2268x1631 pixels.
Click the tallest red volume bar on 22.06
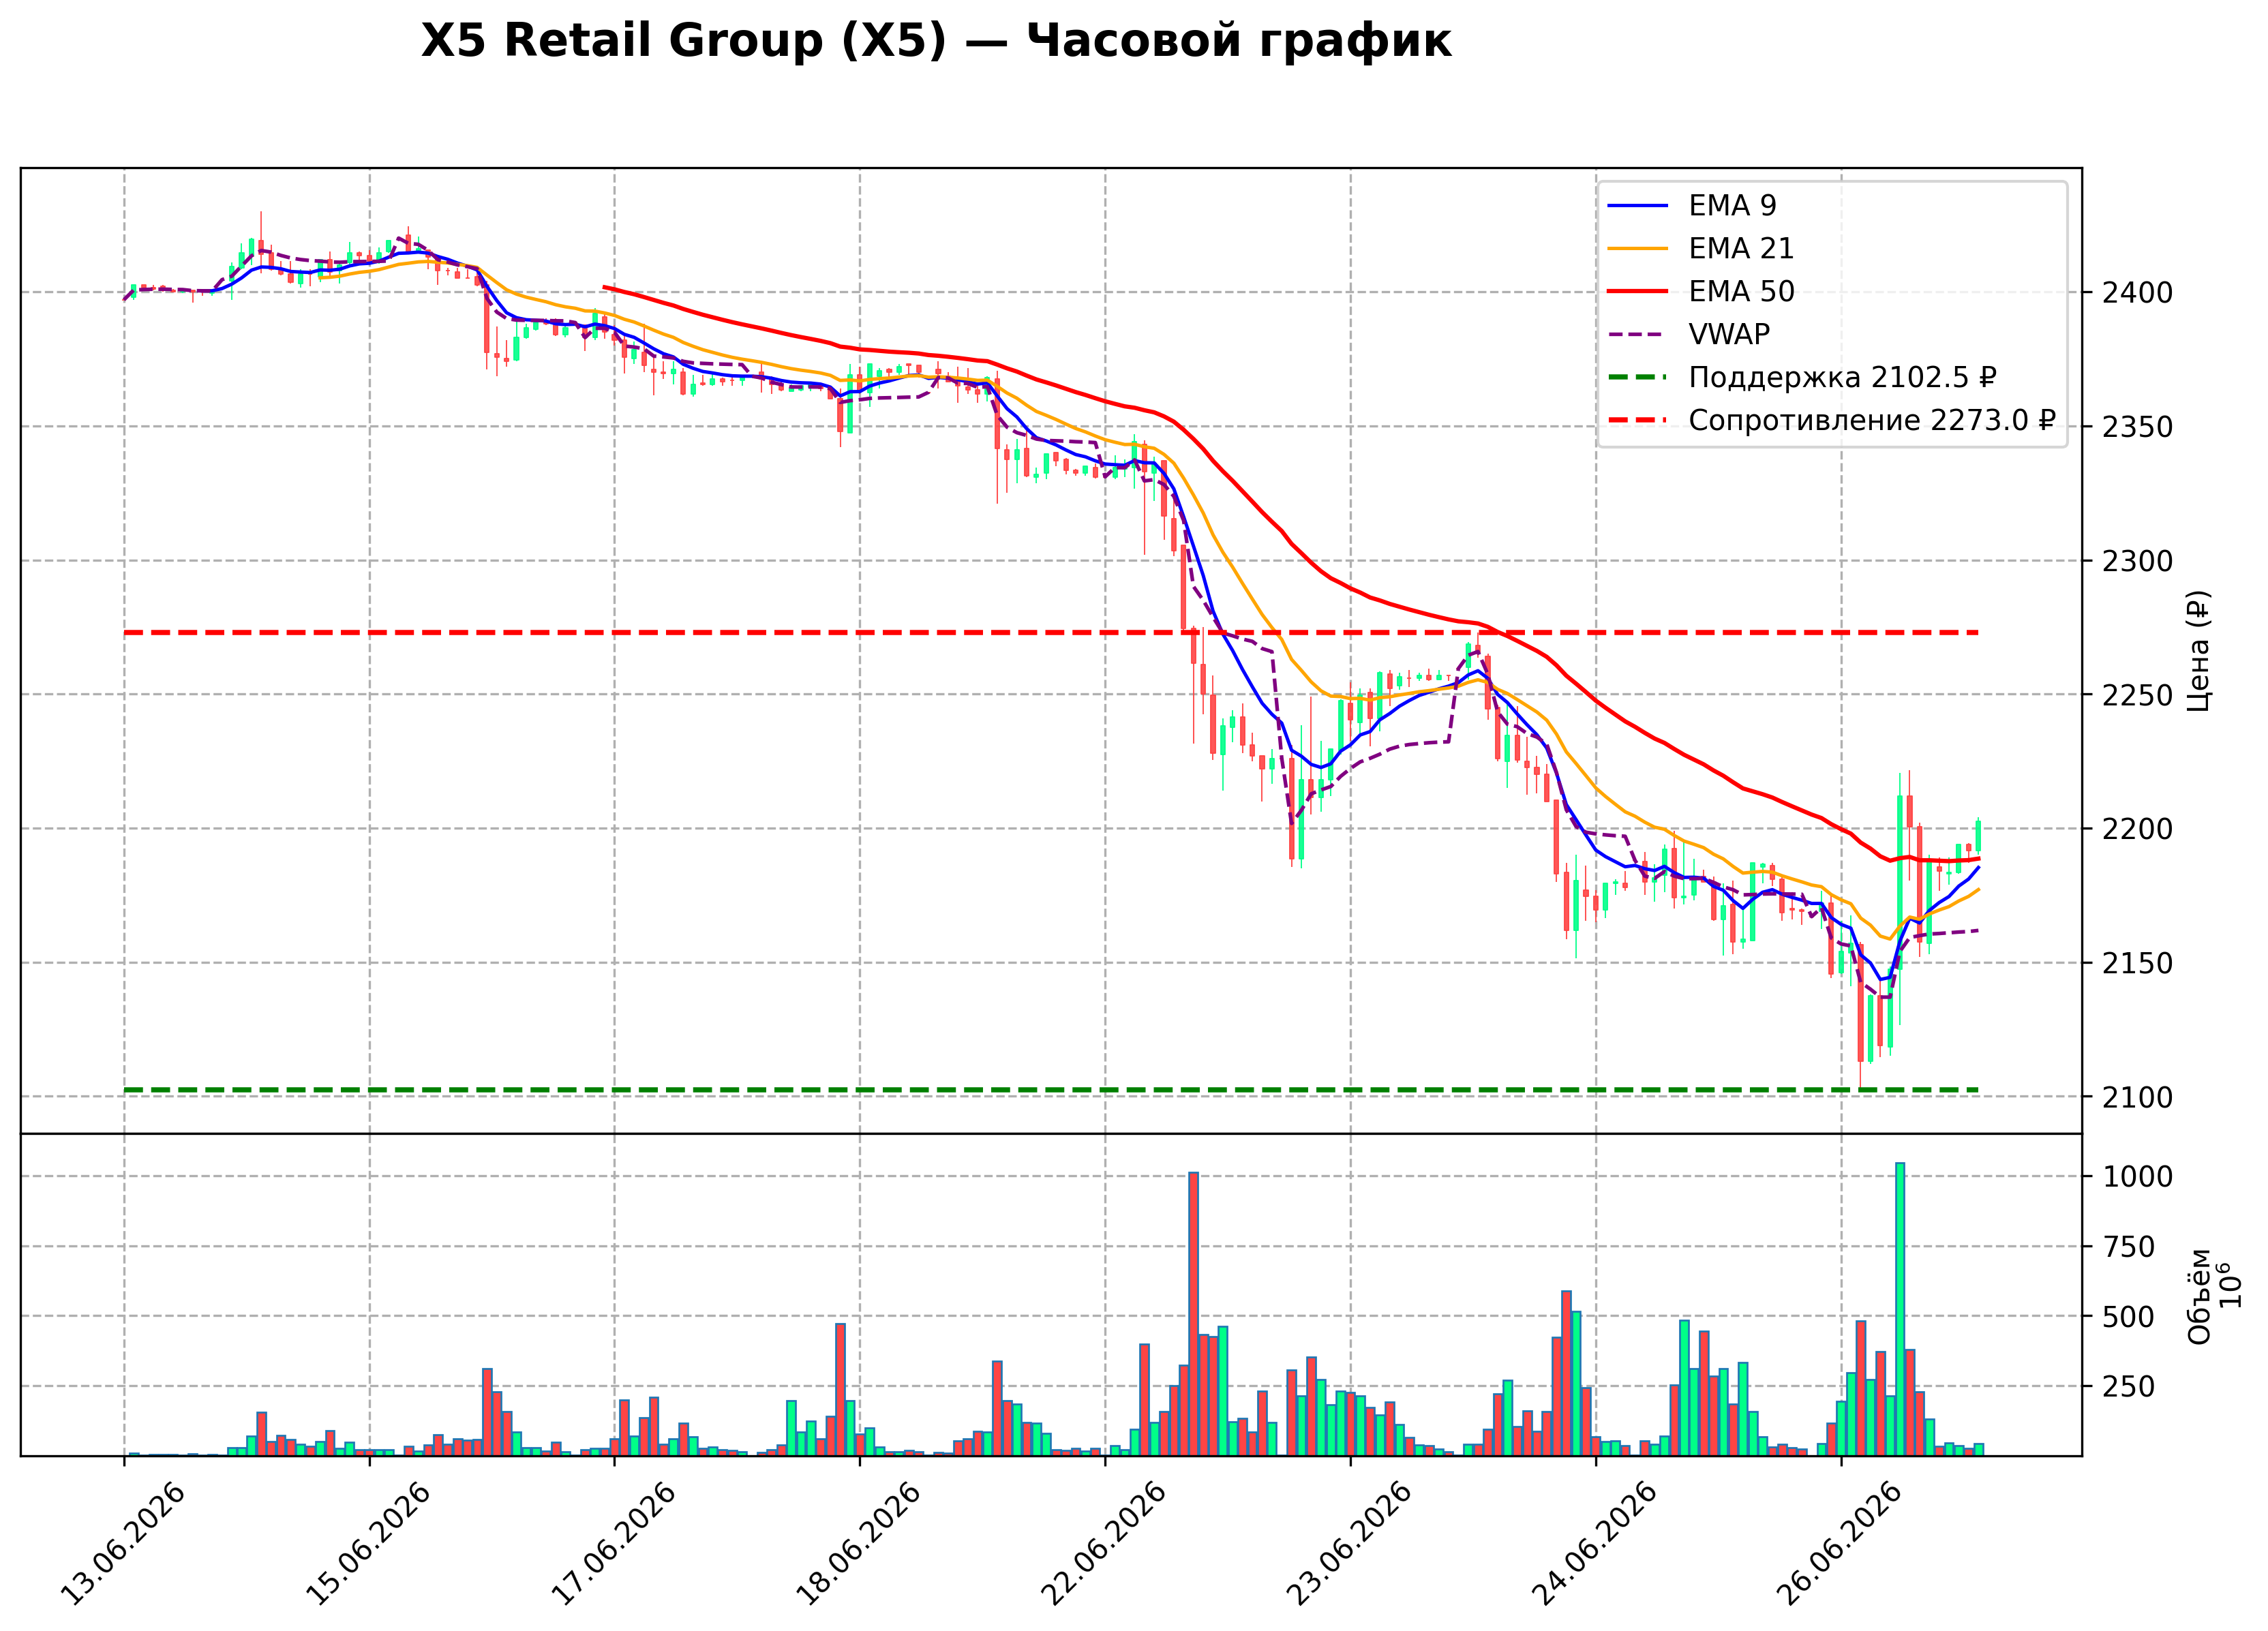coord(1193,1314)
